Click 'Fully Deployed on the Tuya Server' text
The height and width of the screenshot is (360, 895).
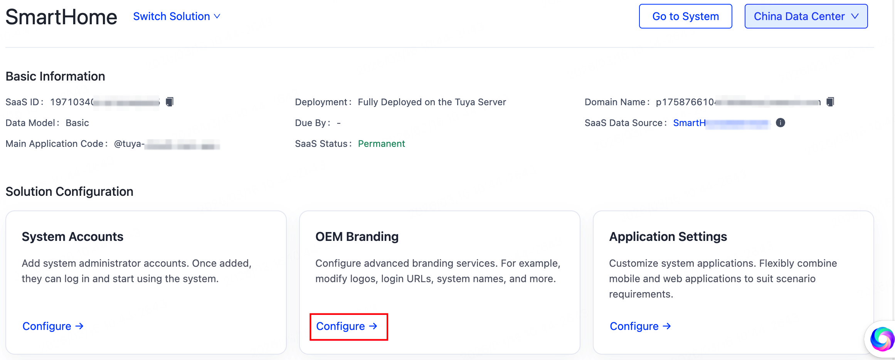click(x=432, y=102)
